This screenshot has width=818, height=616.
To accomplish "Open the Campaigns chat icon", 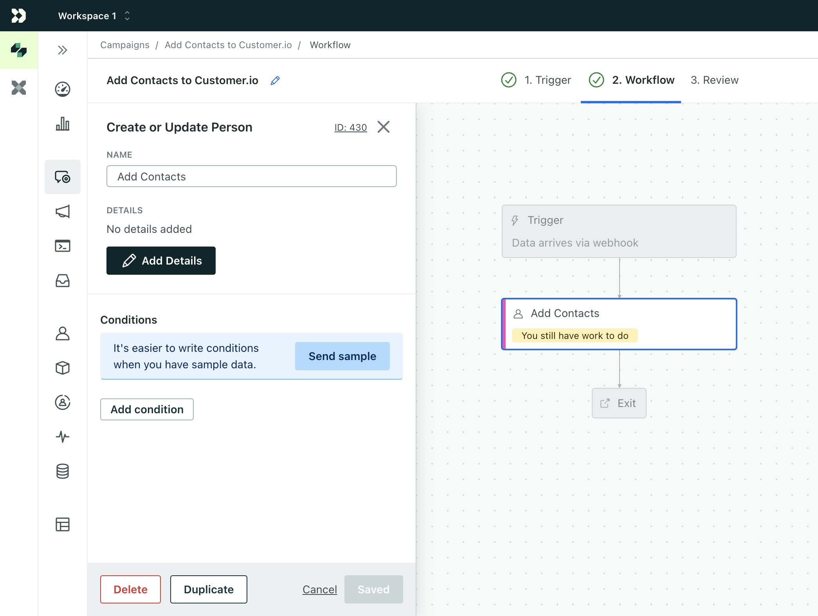I will [63, 177].
